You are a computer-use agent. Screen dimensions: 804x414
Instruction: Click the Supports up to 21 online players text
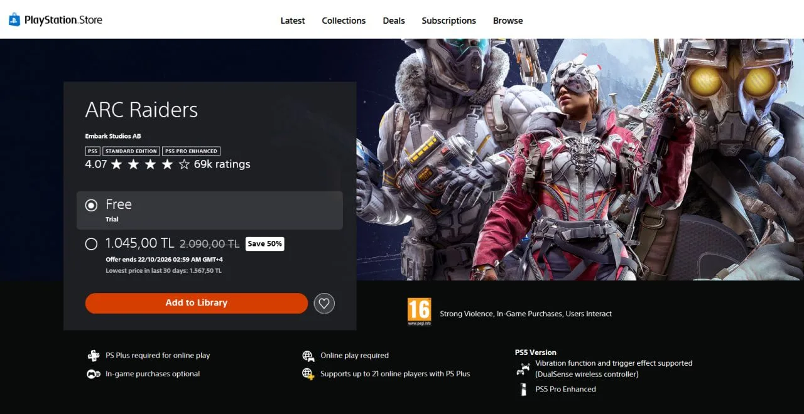click(x=395, y=374)
